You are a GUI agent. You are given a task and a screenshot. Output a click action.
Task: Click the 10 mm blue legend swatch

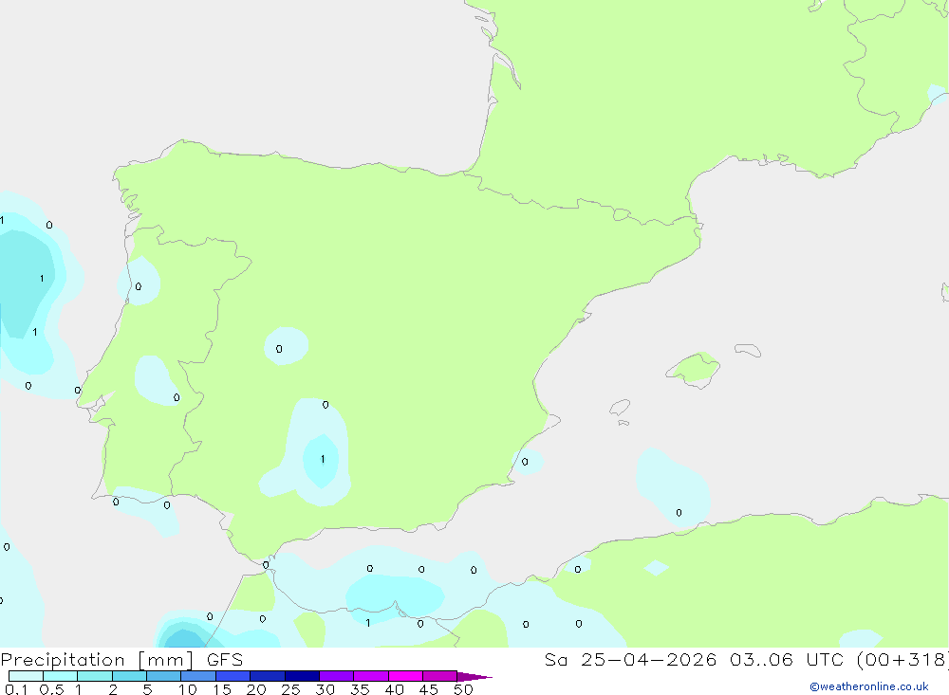point(198,676)
